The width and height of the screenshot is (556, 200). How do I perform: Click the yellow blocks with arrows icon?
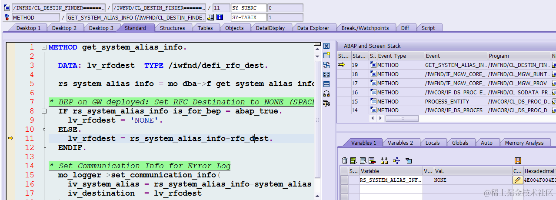point(384,161)
